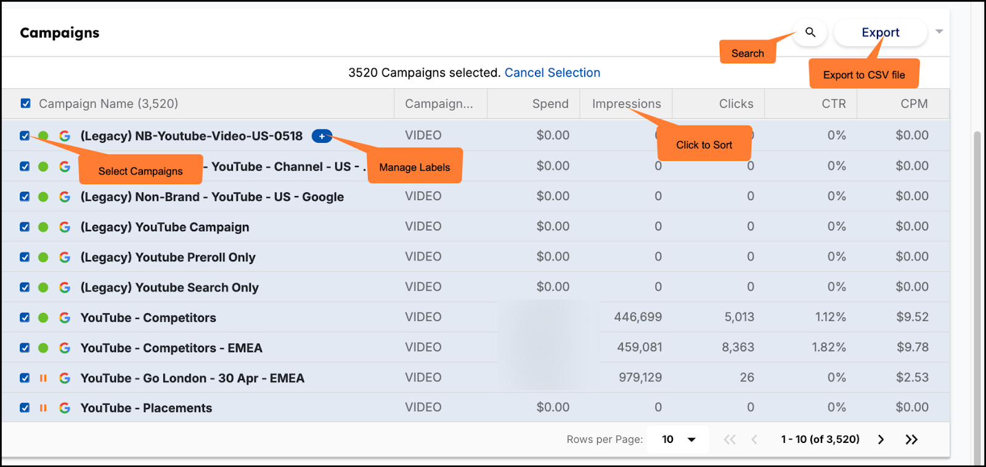Image resolution: width=986 pixels, height=467 pixels.
Task: Click pause status icon for YouTube - Placements
Action: click(43, 408)
